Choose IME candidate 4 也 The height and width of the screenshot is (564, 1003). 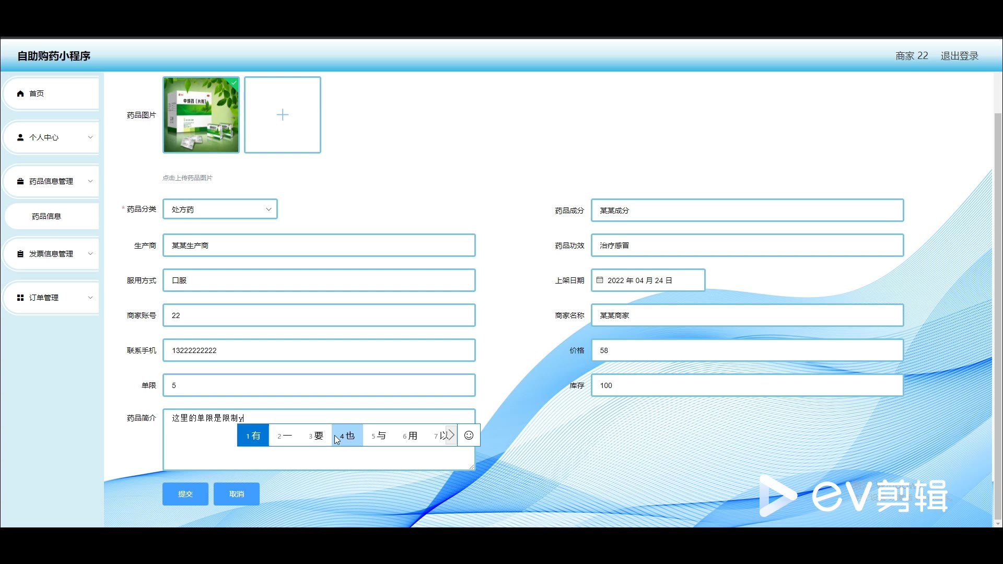347,436
